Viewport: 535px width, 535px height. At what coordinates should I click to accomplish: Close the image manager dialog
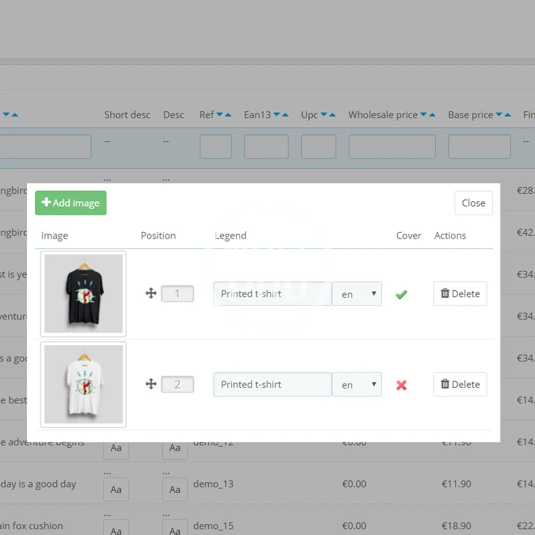point(473,203)
